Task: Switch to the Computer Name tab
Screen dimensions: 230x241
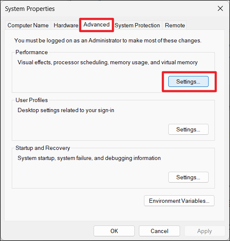Action: pos(28,25)
